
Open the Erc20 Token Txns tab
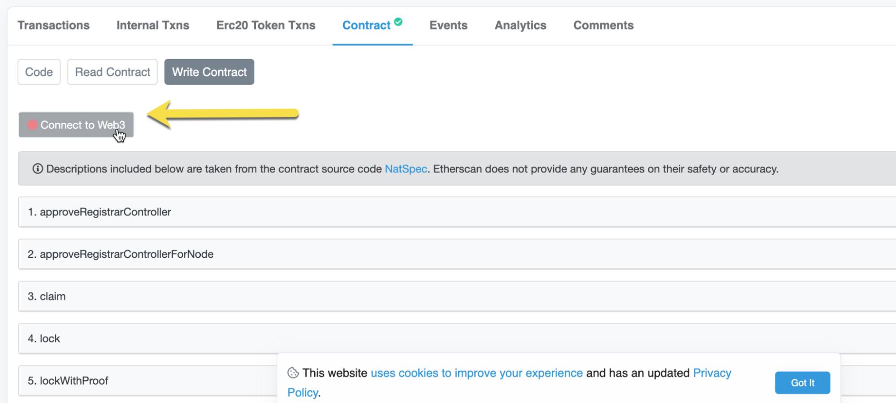(x=266, y=26)
